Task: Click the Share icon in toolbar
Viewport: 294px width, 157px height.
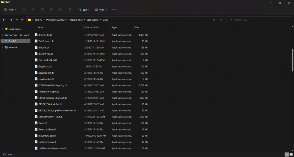Action: 61,10
